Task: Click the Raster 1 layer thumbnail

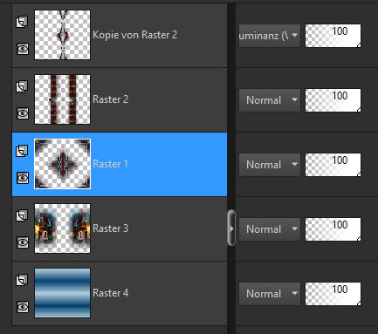Action: click(x=62, y=164)
